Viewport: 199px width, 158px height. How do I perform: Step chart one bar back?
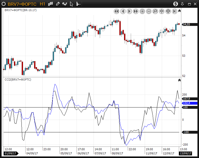click(x=123, y=11)
